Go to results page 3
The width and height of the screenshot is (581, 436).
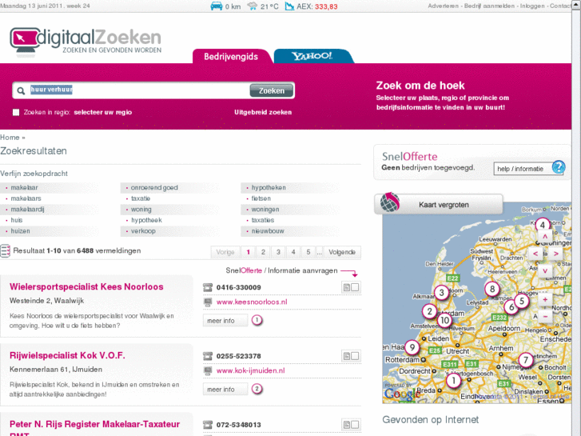point(278,252)
